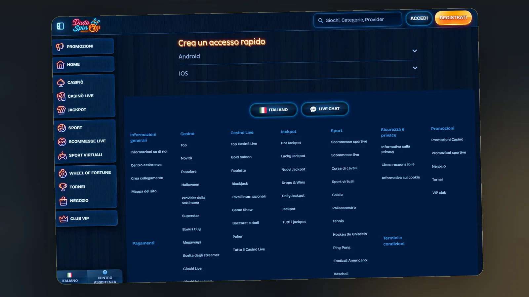This screenshot has height=297, width=529.
Task: Open Club VIP crown icon
Action: (63, 219)
